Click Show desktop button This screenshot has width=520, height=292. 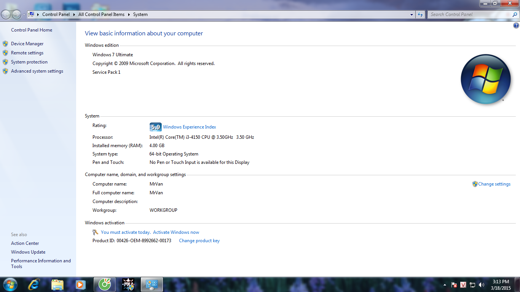[x=517, y=284]
